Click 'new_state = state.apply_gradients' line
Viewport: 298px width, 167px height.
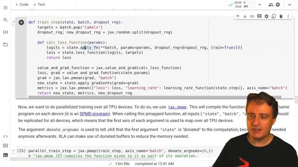pyautogui.click(x=88, y=83)
